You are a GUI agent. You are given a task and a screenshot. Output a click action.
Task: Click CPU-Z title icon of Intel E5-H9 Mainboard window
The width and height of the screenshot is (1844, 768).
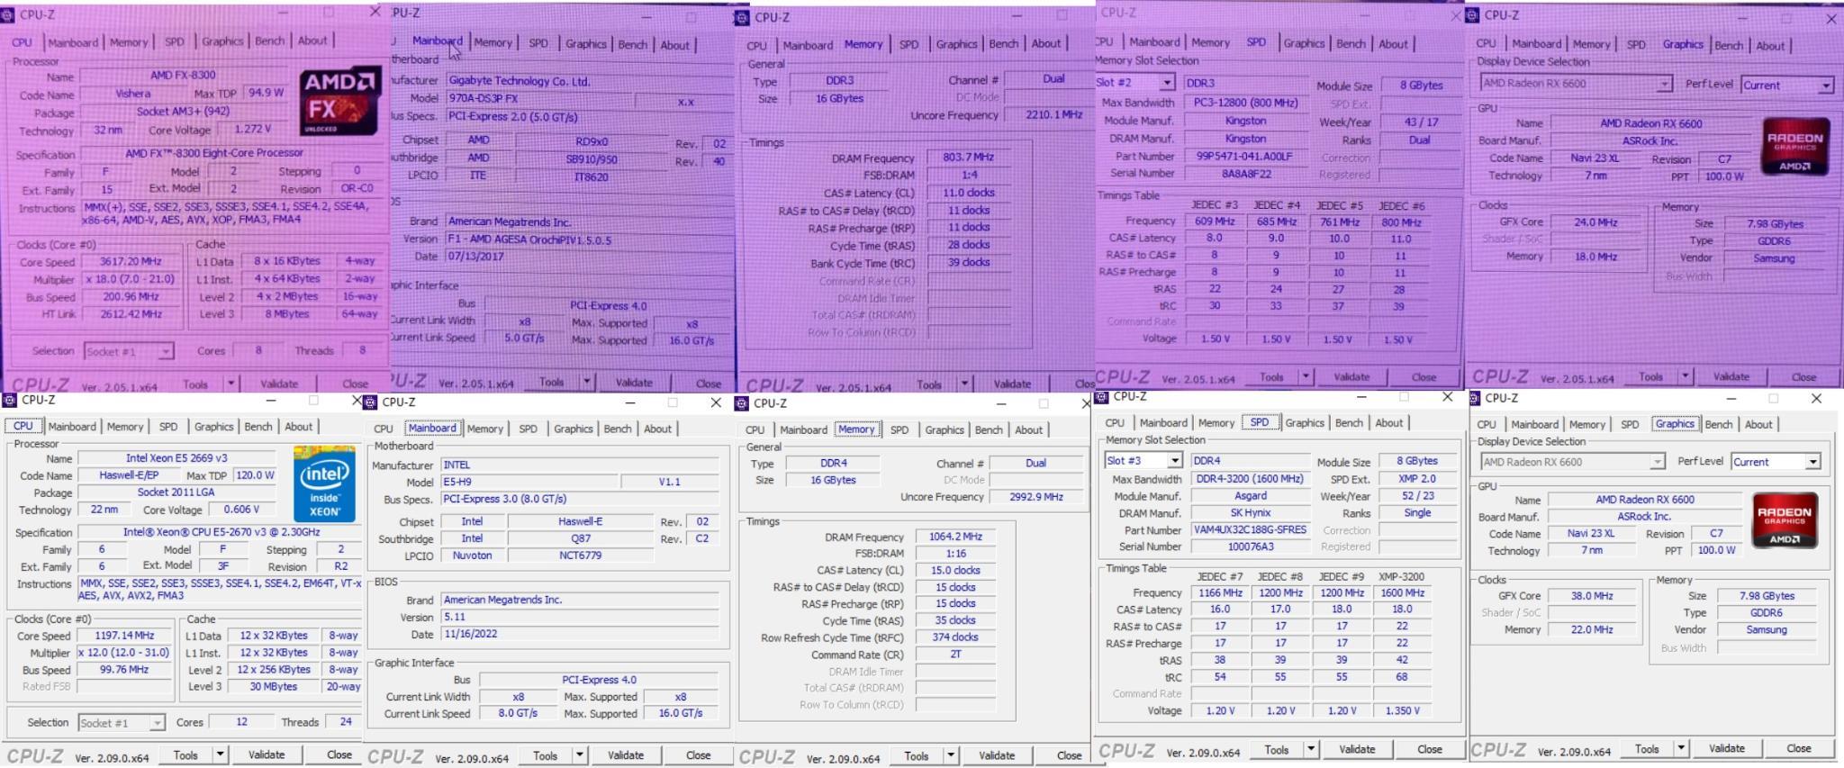click(x=370, y=402)
